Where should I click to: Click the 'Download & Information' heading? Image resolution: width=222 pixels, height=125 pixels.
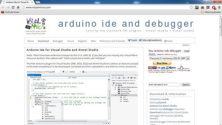168,94
